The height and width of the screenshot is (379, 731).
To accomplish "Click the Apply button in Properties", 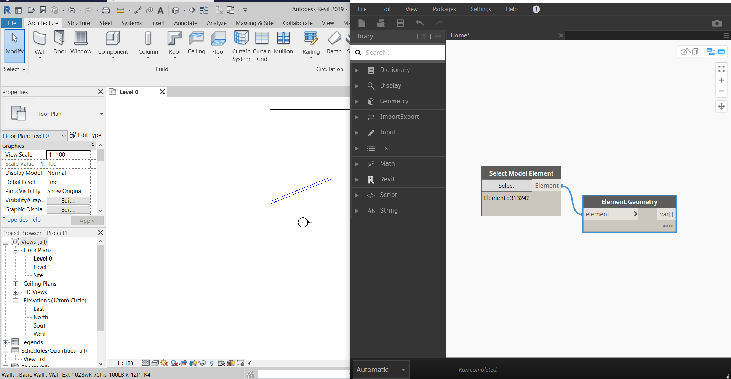I will (87, 221).
